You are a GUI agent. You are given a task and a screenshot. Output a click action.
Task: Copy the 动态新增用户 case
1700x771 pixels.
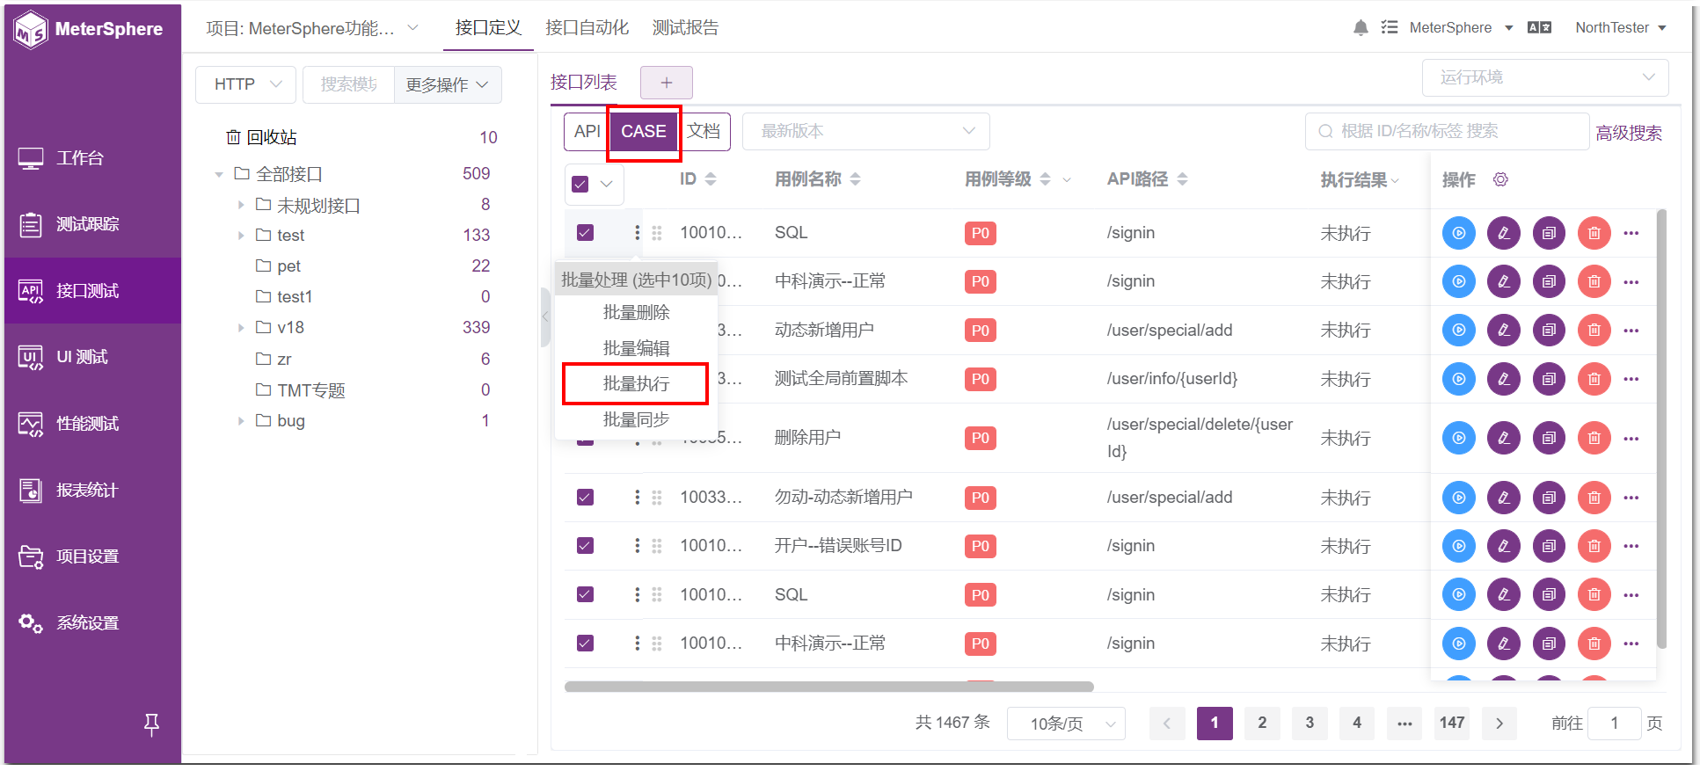(x=1549, y=331)
